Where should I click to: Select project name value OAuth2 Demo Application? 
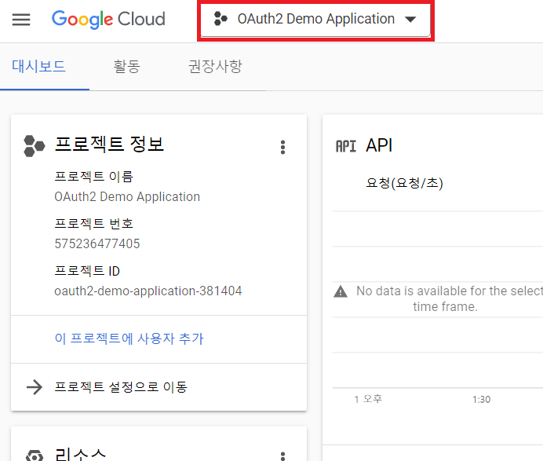click(x=127, y=196)
